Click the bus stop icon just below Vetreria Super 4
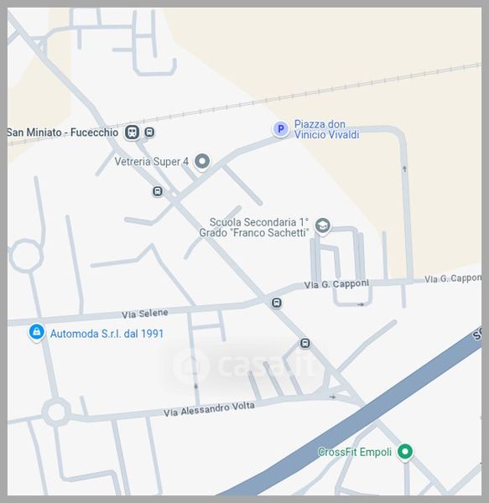This screenshot has width=489, height=503. pos(157,191)
